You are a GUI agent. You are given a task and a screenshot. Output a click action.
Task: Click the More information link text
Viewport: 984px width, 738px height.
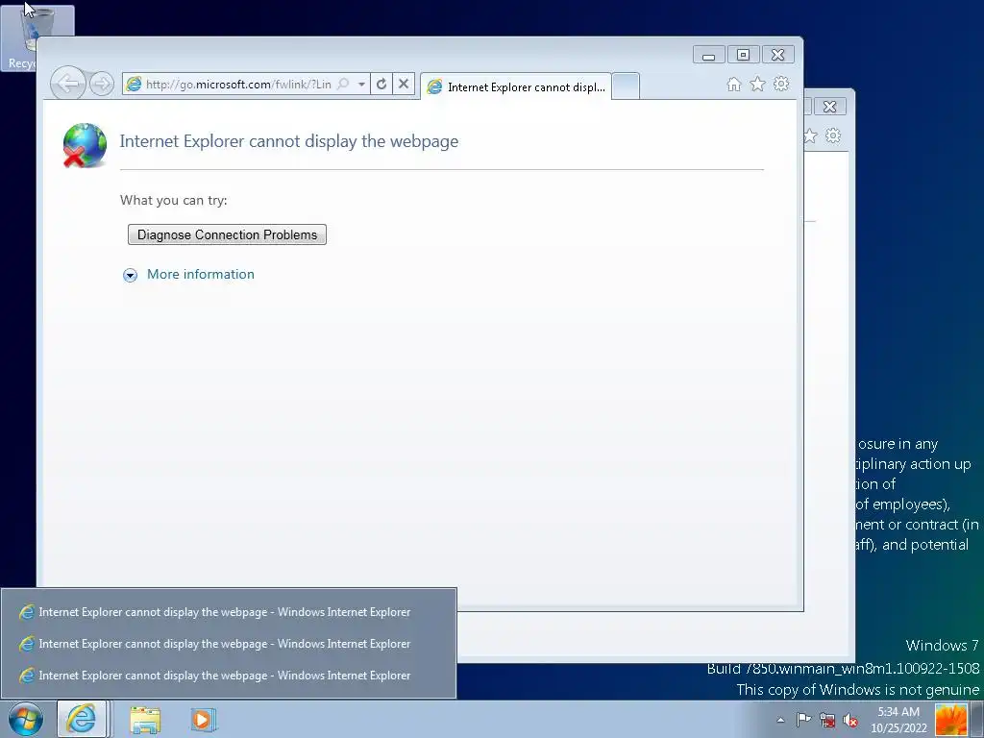tap(201, 274)
